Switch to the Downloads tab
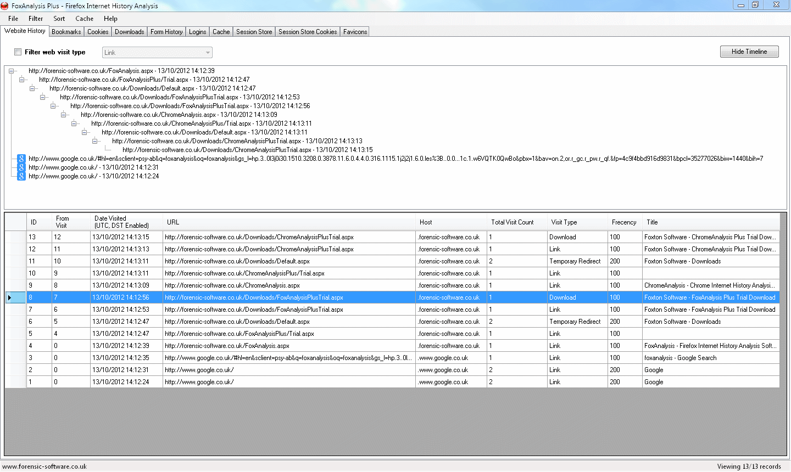The image size is (791, 472). pyautogui.click(x=130, y=32)
